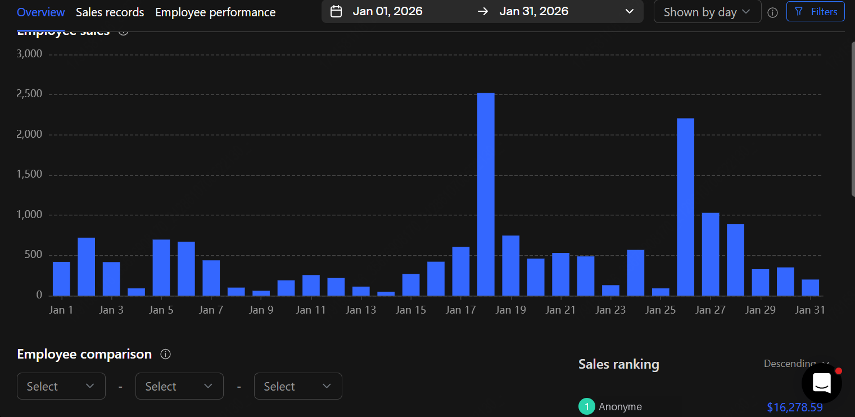Click the Jan 19 sales bar
The width and height of the screenshot is (855, 417).
point(510,265)
